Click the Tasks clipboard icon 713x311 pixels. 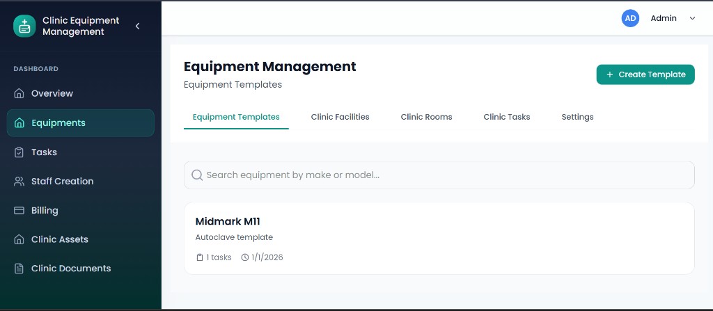[x=19, y=152]
